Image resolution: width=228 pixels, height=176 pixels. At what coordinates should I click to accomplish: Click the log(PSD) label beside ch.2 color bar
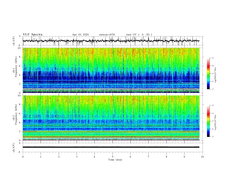[x=216, y=123]
